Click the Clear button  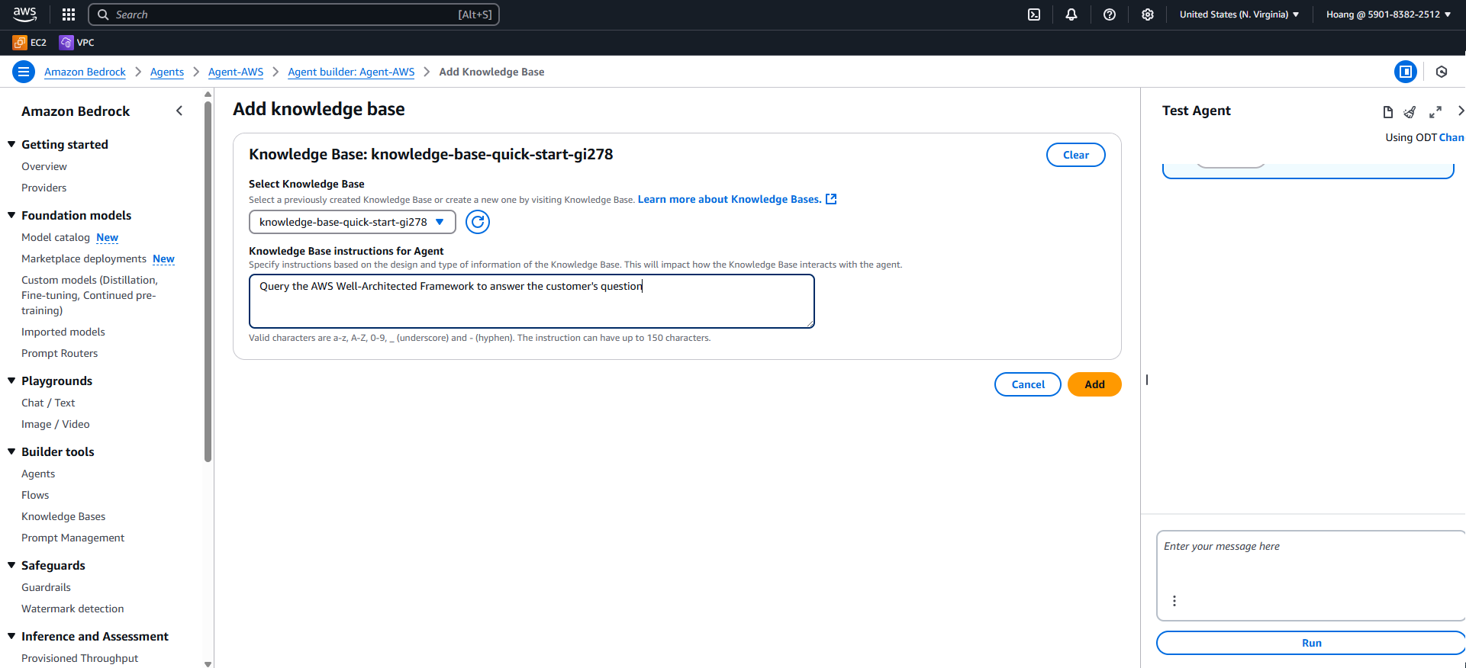(x=1076, y=155)
